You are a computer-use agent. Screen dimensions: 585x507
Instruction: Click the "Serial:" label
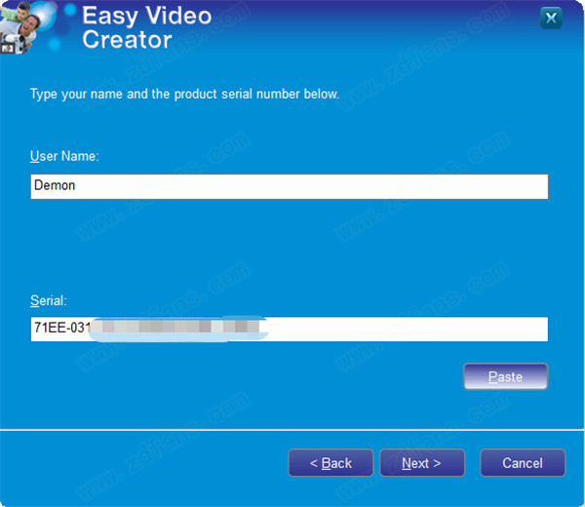pyautogui.click(x=49, y=300)
